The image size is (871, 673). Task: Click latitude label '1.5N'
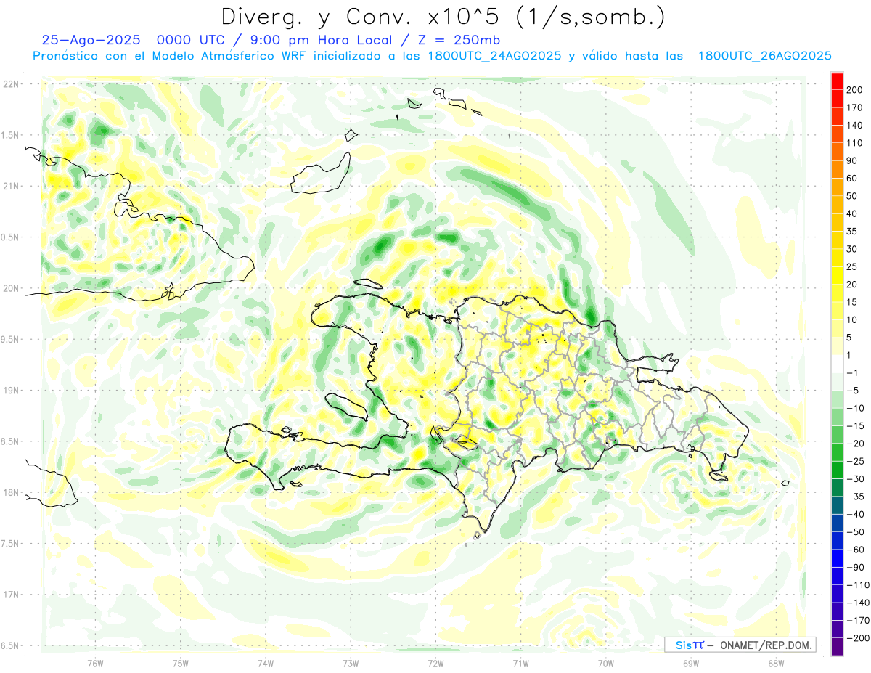point(10,135)
